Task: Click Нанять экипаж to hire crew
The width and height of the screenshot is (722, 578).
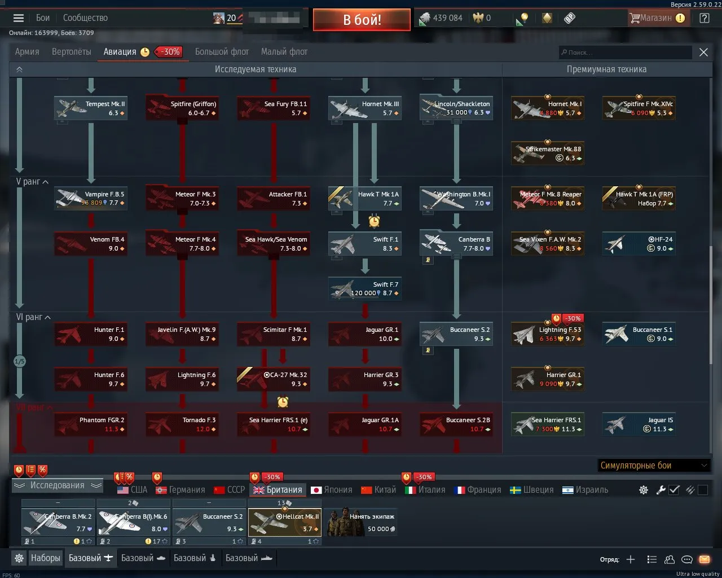Action: 360,522
